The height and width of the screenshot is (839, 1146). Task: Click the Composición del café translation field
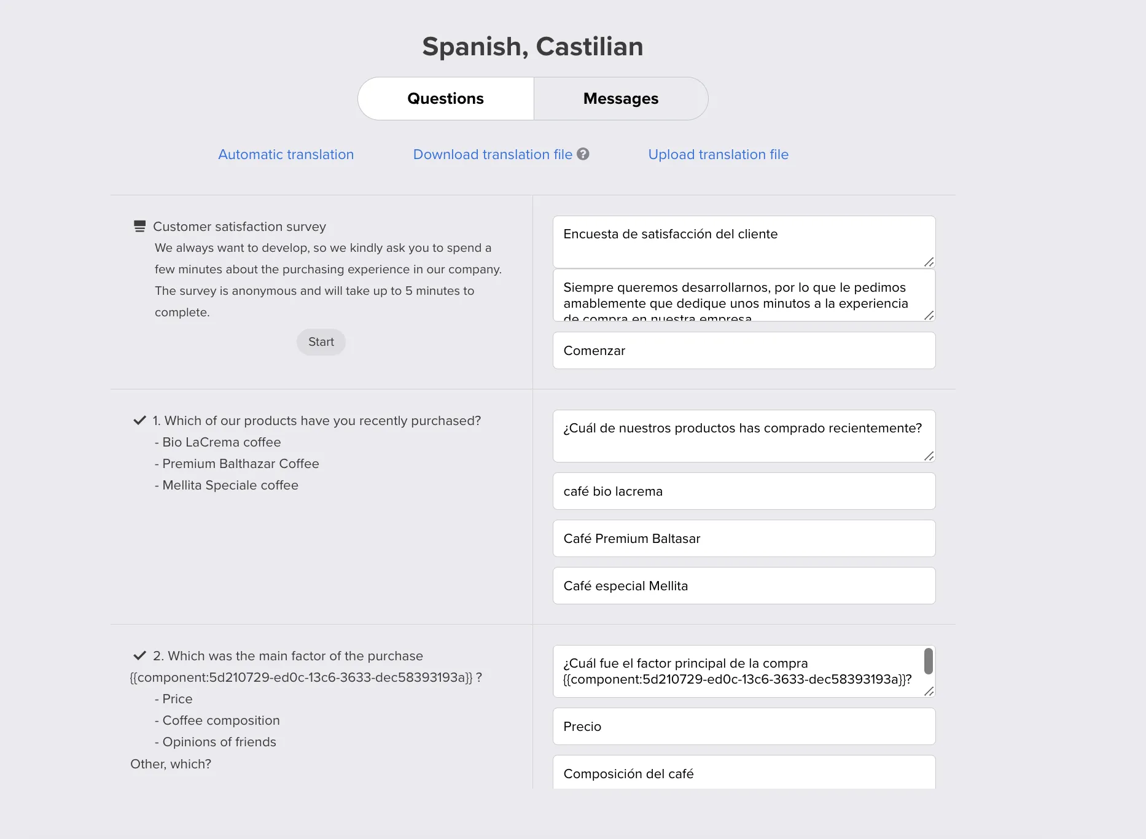743,773
